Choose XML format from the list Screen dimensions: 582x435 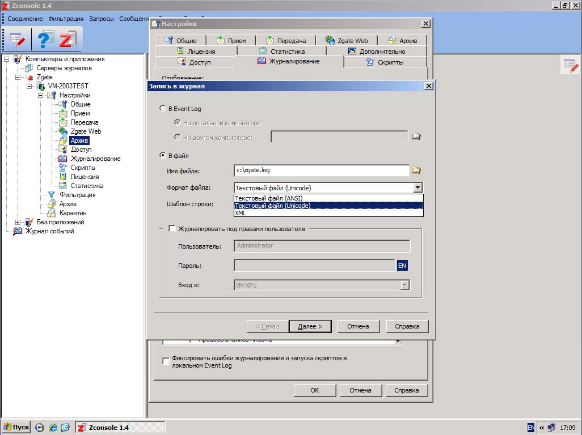point(328,213)
